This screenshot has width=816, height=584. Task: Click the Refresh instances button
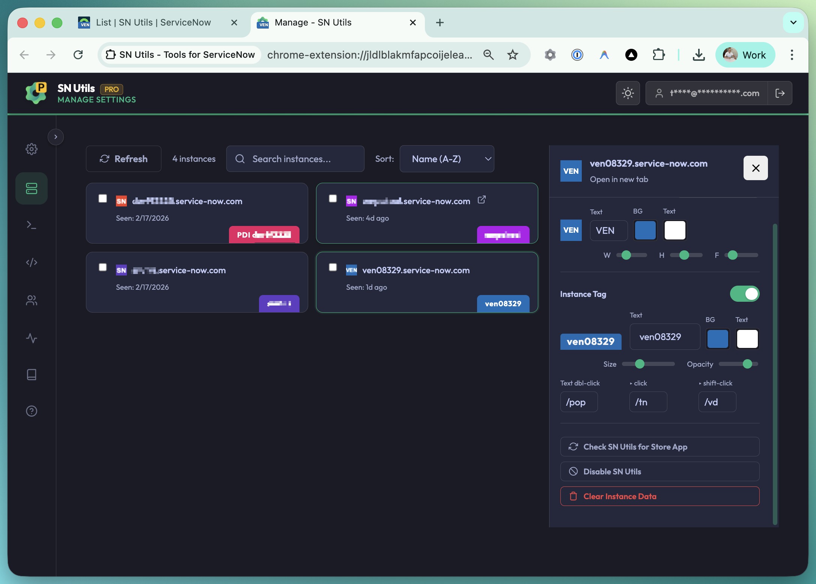point(123,159)
